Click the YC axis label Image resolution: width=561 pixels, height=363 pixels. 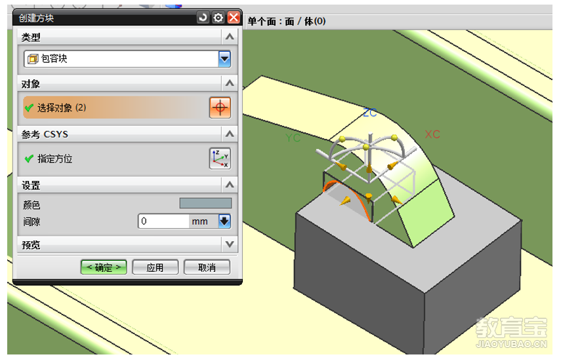[293, 138]
